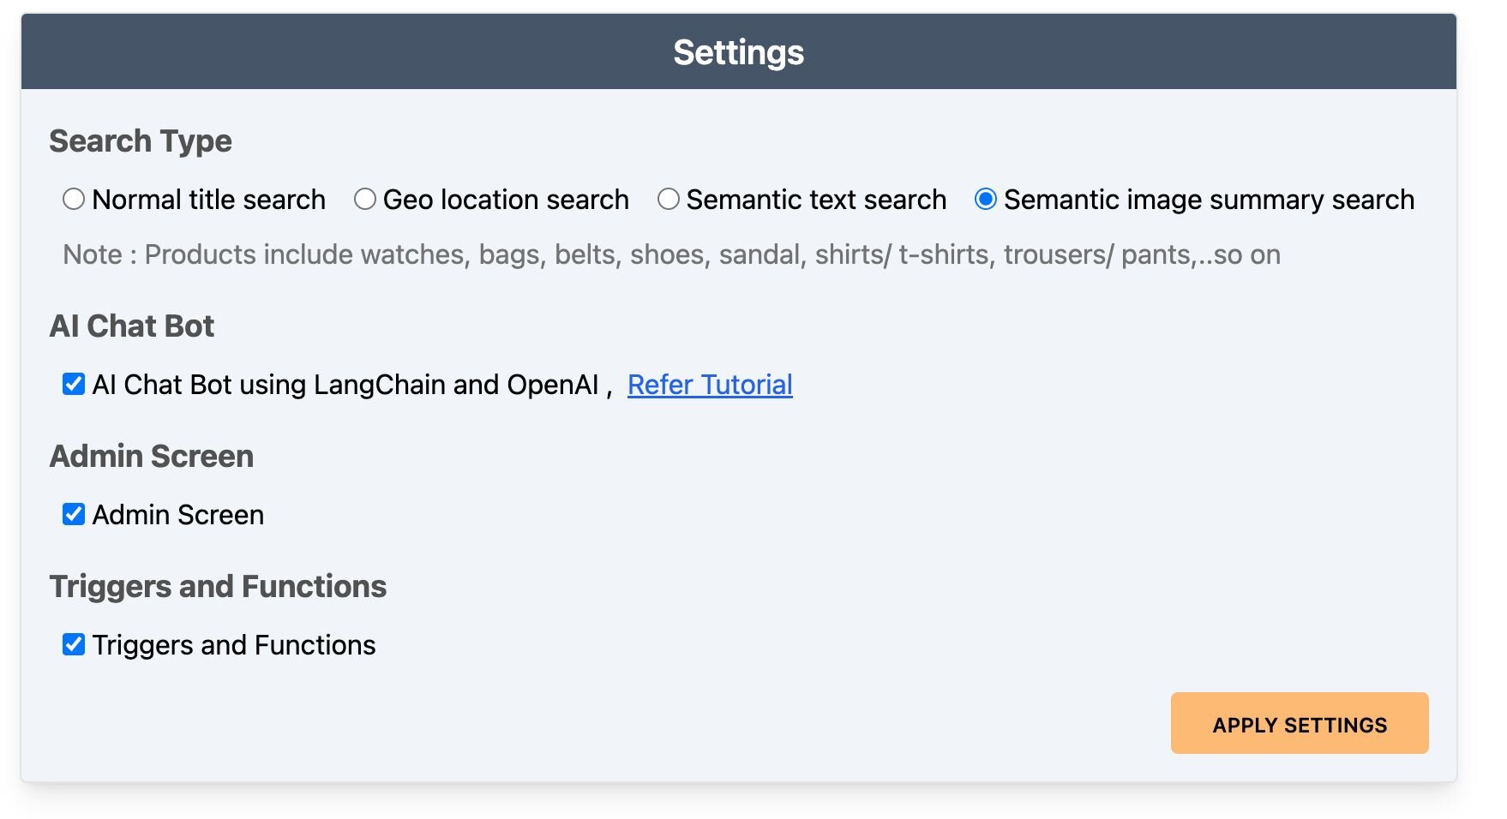The height and width of the screenshot is (819, 1507).
Task: Toggle the Admin Screen checkbox
Action: [x=73, y=514]
